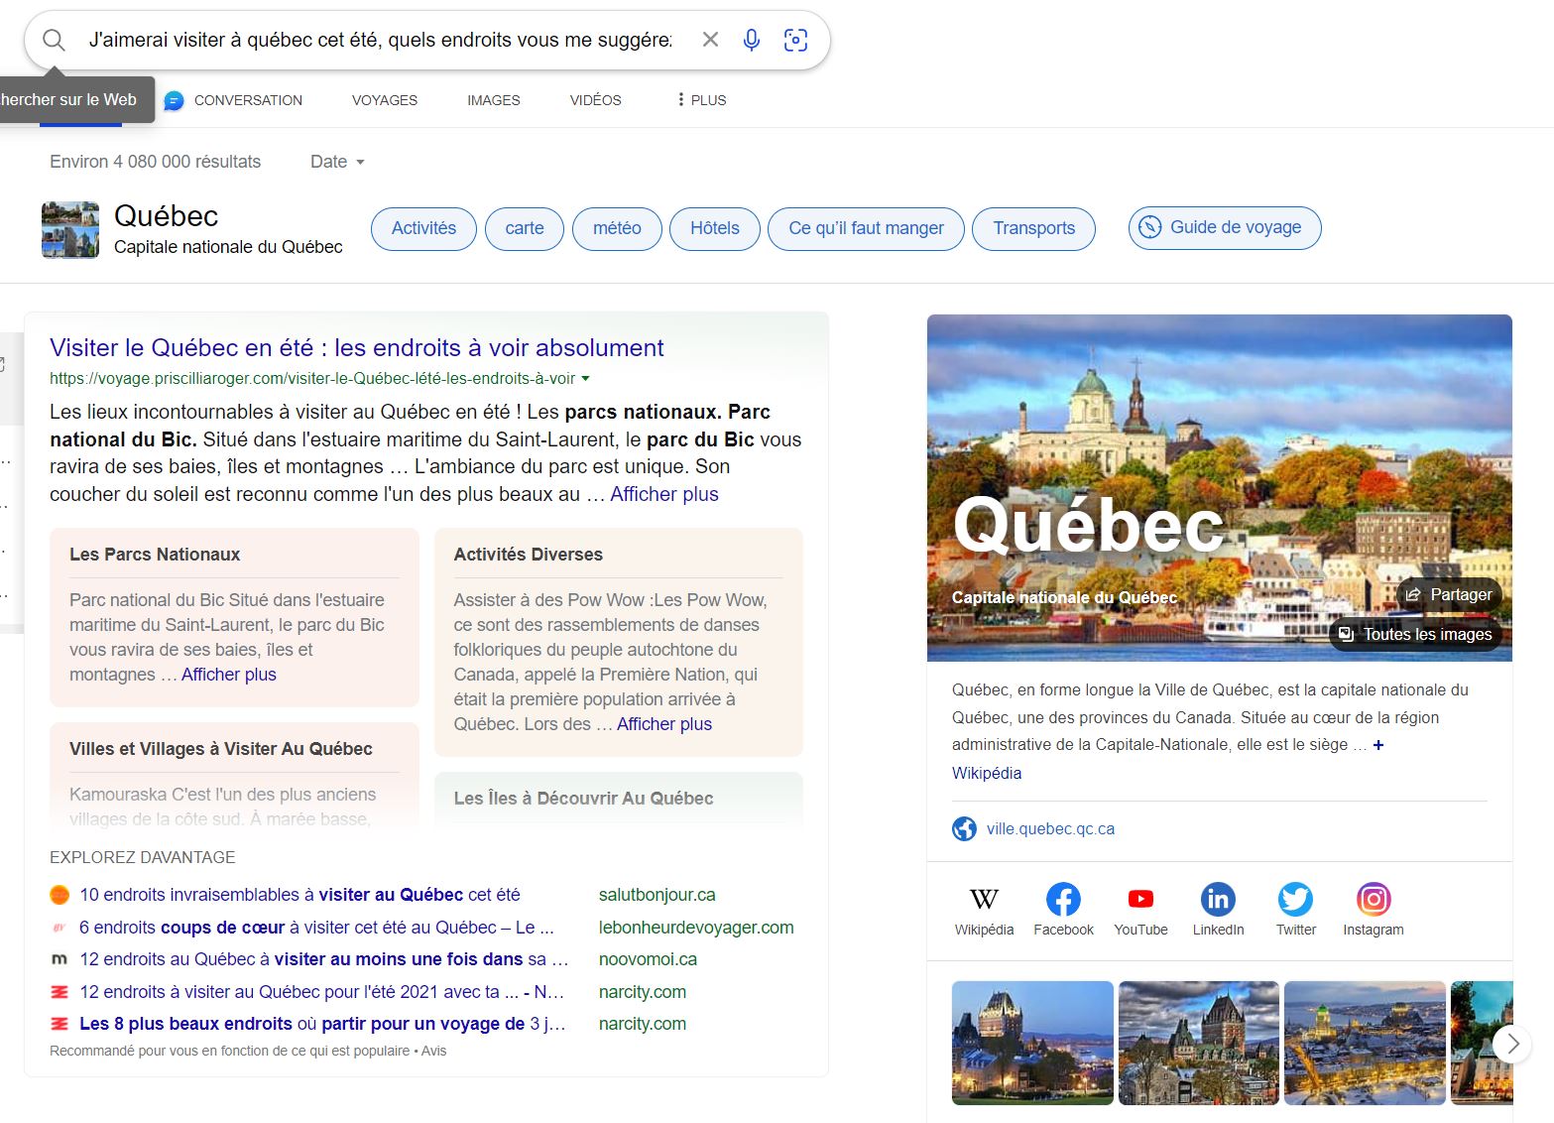The image size is (1554, 1123).
Task: Click the YouTube channel icon
Action: click(x=1140, y=898)
